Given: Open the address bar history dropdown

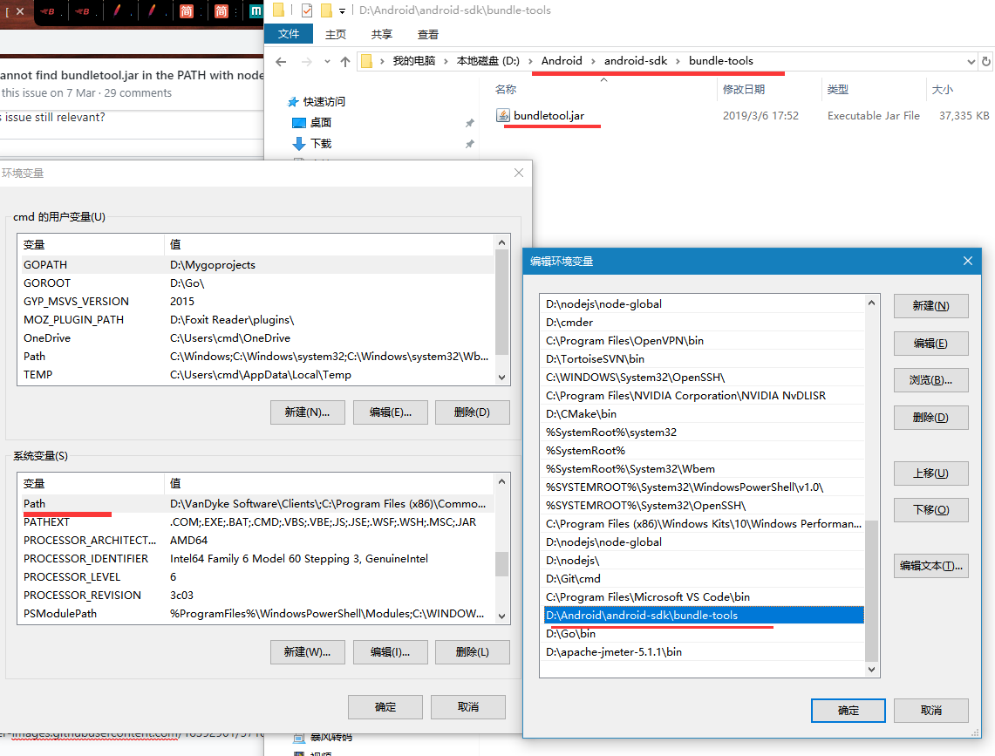Looking at the screenshot, I should (x=971, y=62).
